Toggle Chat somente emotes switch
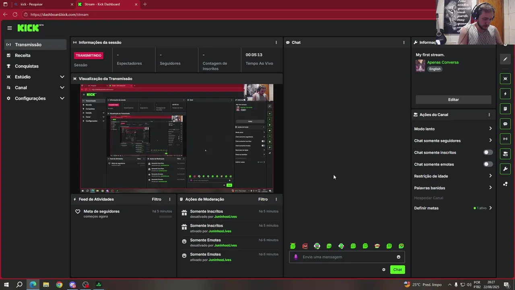Viewport: 515px width, 290px height. (x=488, y=164)
